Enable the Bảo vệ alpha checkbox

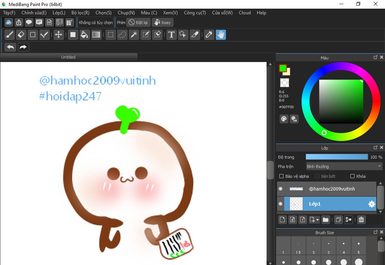[282, 176]
